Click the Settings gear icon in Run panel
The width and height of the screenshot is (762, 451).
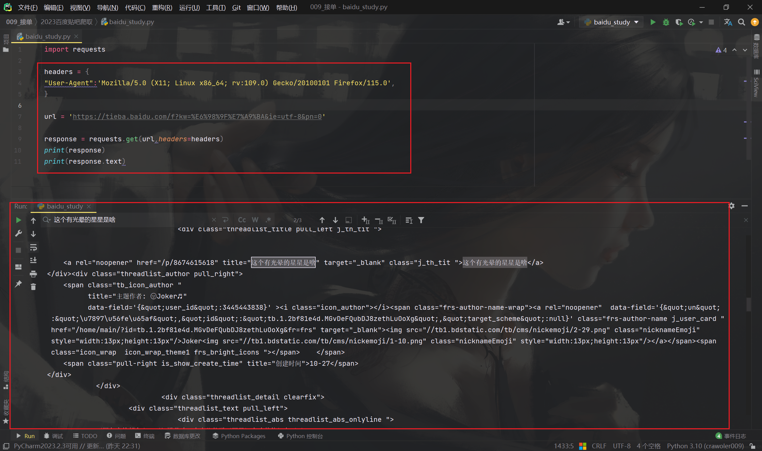point(732,206)
